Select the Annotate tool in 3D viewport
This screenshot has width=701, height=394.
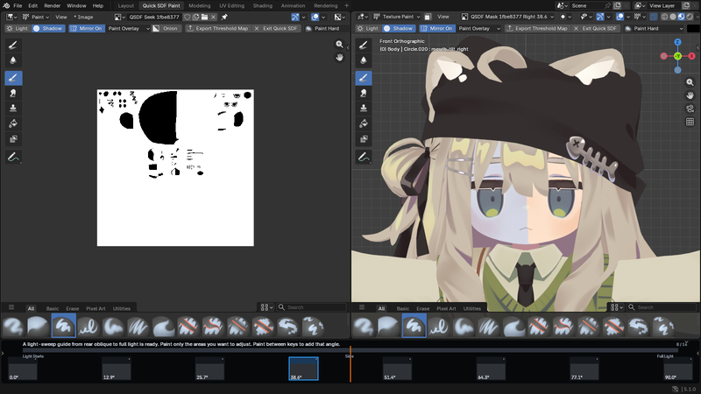click(x=364, y=157)
